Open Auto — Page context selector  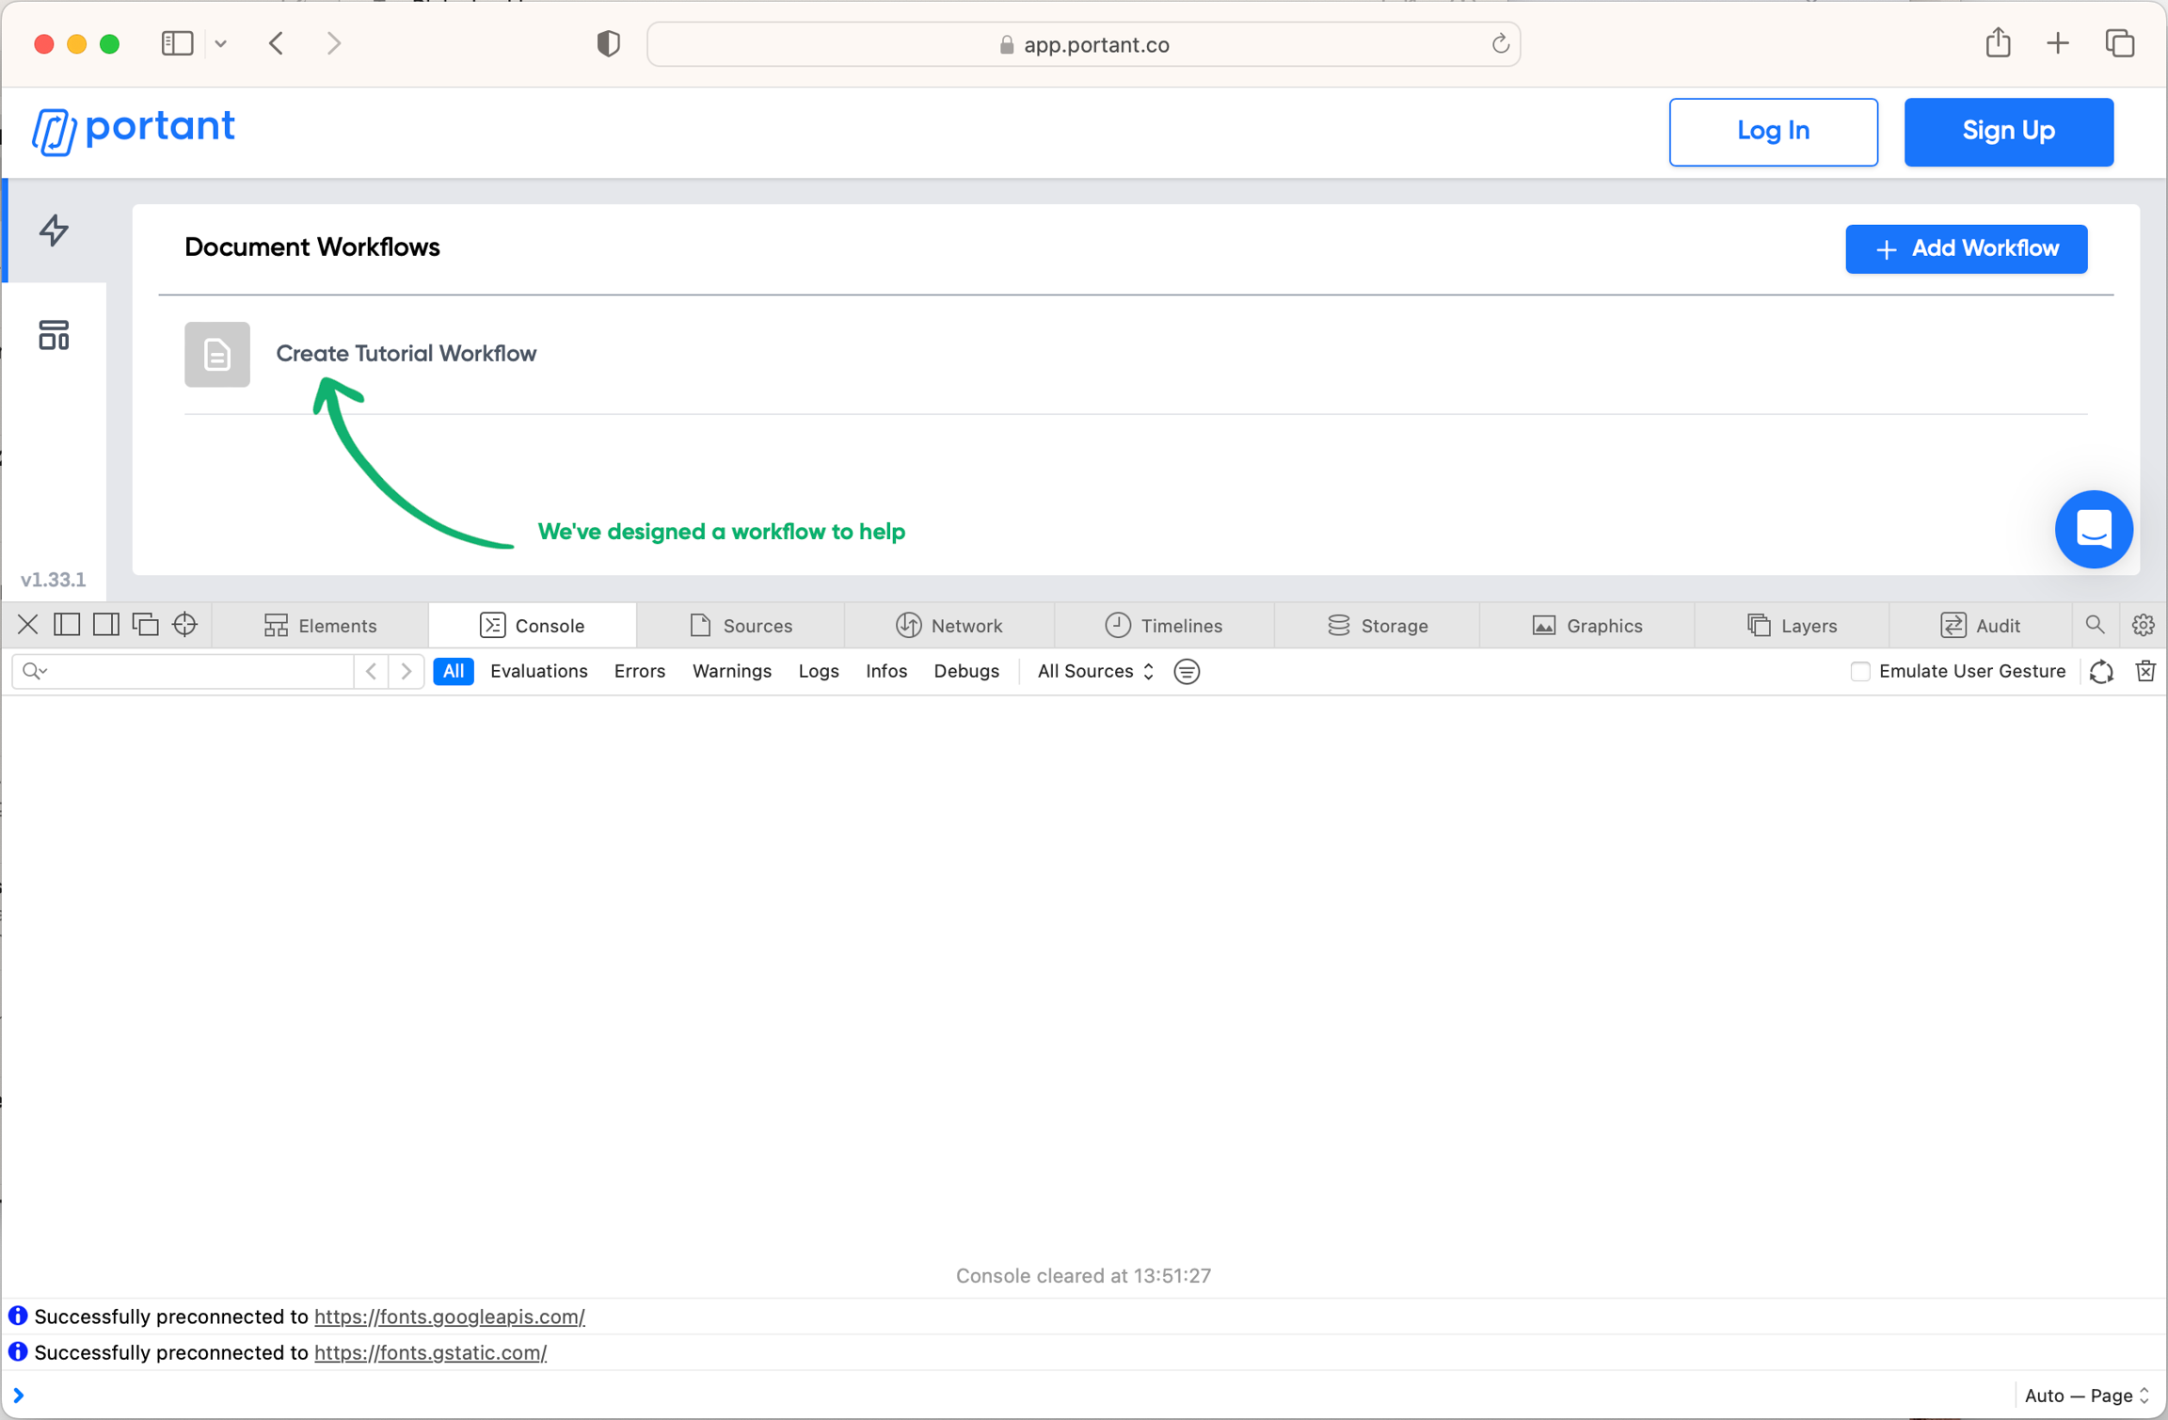pyautogui.click(x=2085, y=1396)
